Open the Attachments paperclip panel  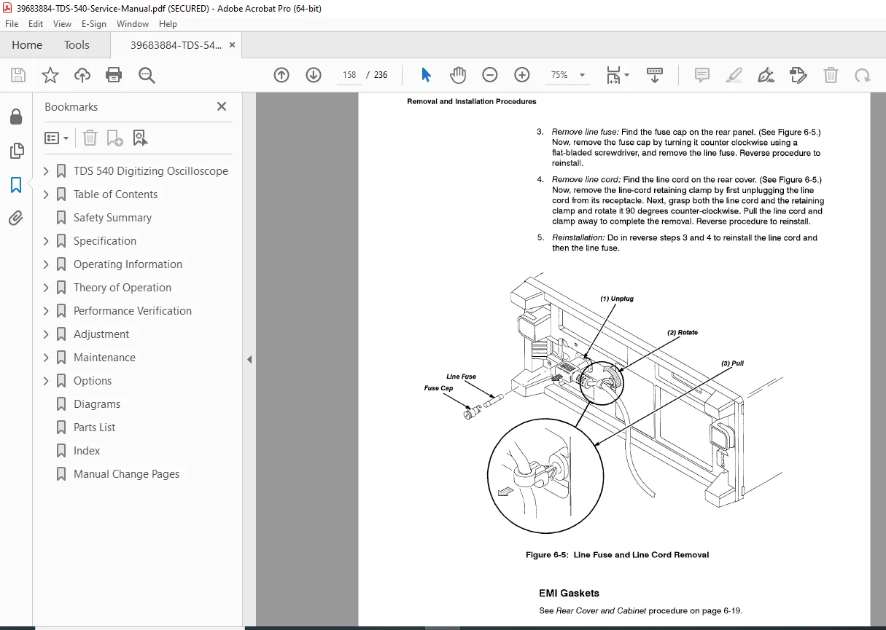tap(16, 218)
